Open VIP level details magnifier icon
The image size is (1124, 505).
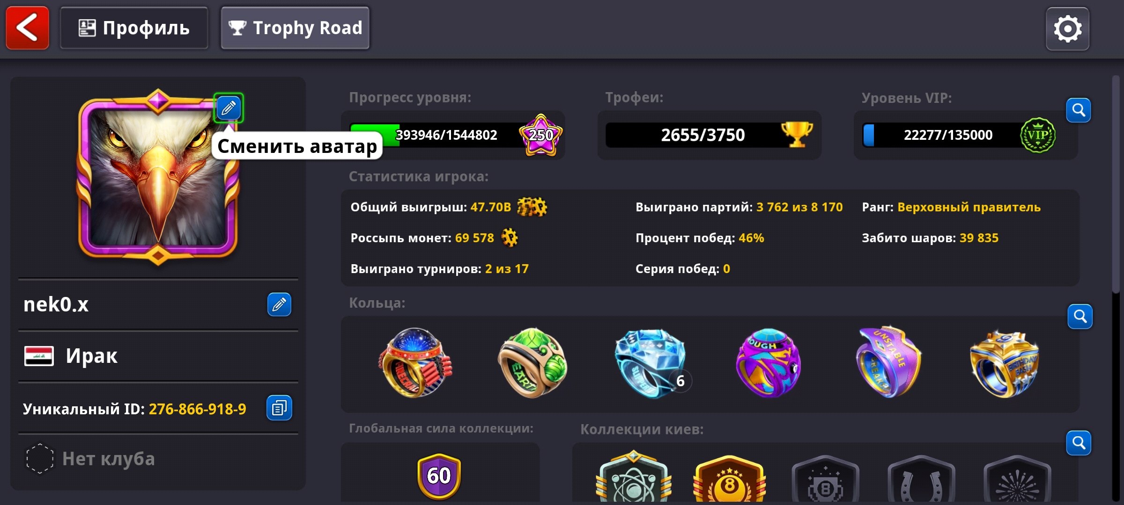[1079, 110]
